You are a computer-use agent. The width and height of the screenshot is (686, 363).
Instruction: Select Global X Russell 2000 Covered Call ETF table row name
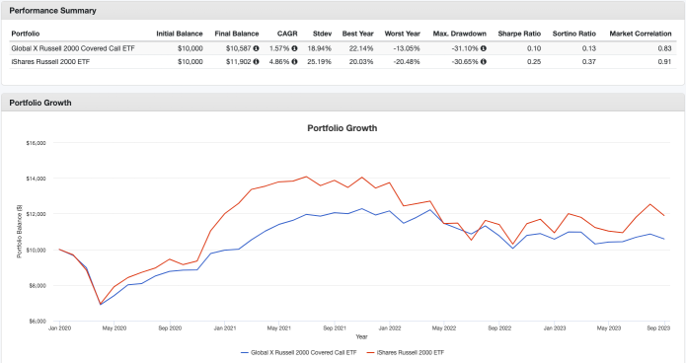(x=73, y=48)
